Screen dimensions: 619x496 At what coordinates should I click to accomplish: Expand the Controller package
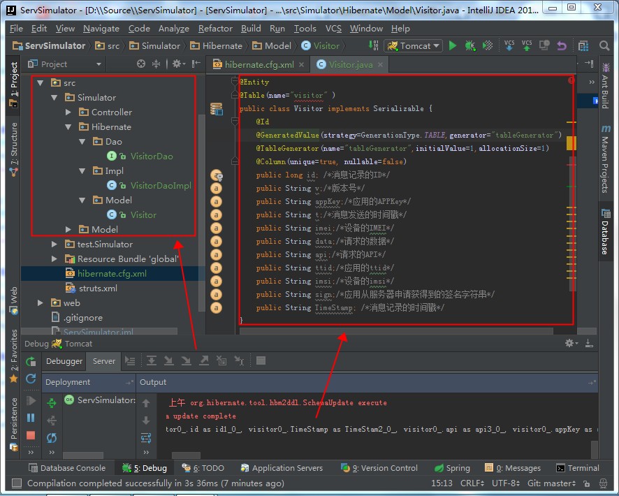click(68, 112)
